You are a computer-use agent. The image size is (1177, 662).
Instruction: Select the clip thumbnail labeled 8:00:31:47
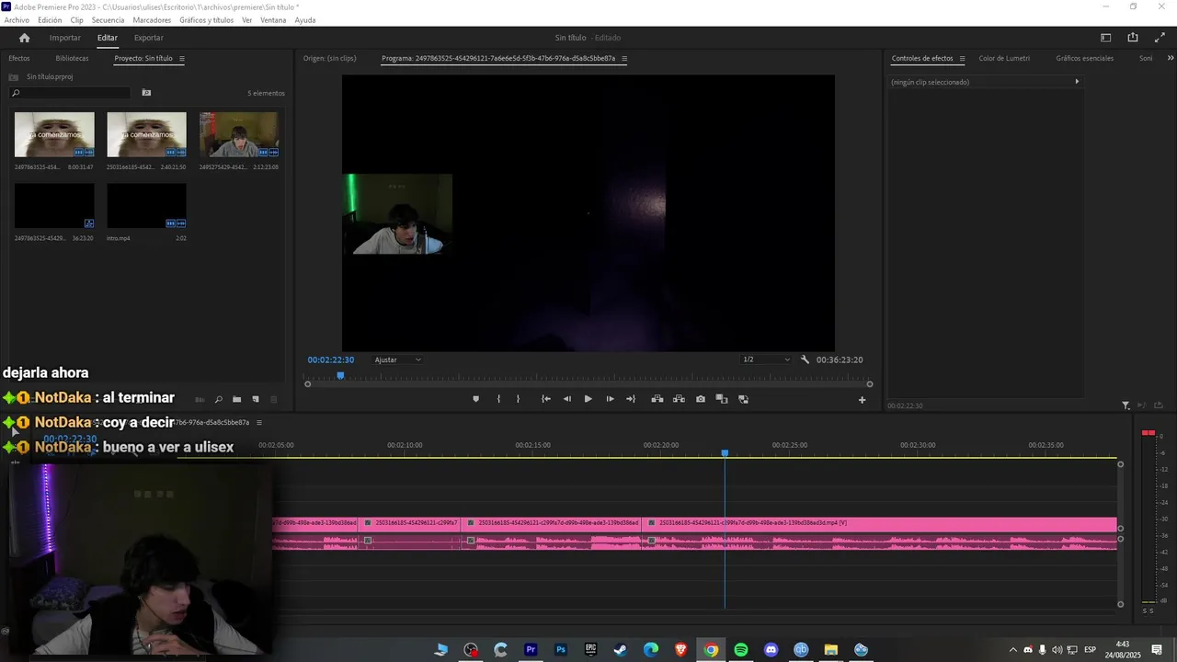click(54, 134)
